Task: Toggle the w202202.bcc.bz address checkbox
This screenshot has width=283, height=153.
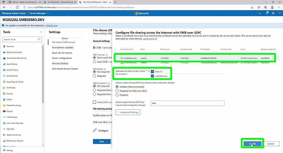Action: [152, 76]
